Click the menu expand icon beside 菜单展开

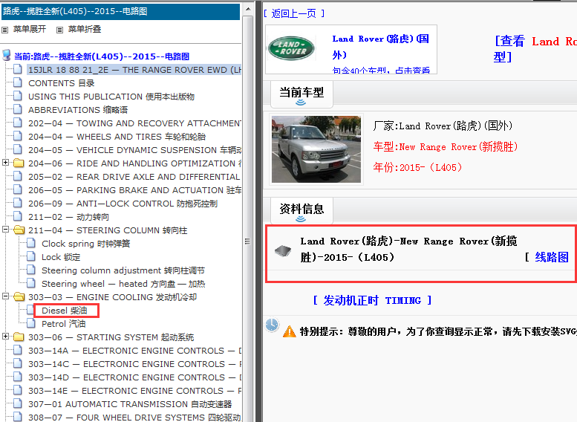5,30
